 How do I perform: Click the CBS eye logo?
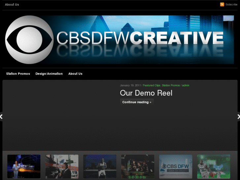coord(29,40)
